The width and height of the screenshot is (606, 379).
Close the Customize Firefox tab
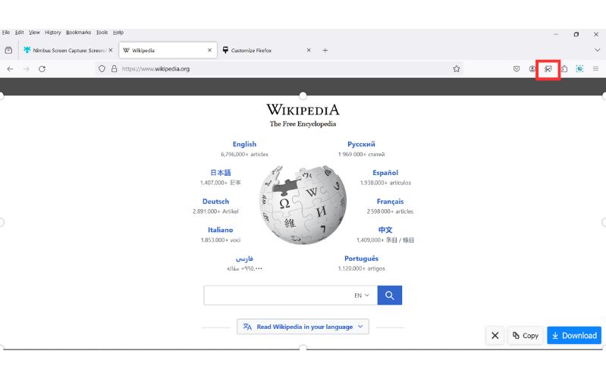click(x=309, y=50)
